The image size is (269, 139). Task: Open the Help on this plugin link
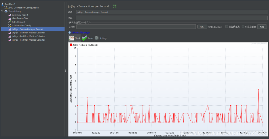pyautogui.click(x=81, y=32)
